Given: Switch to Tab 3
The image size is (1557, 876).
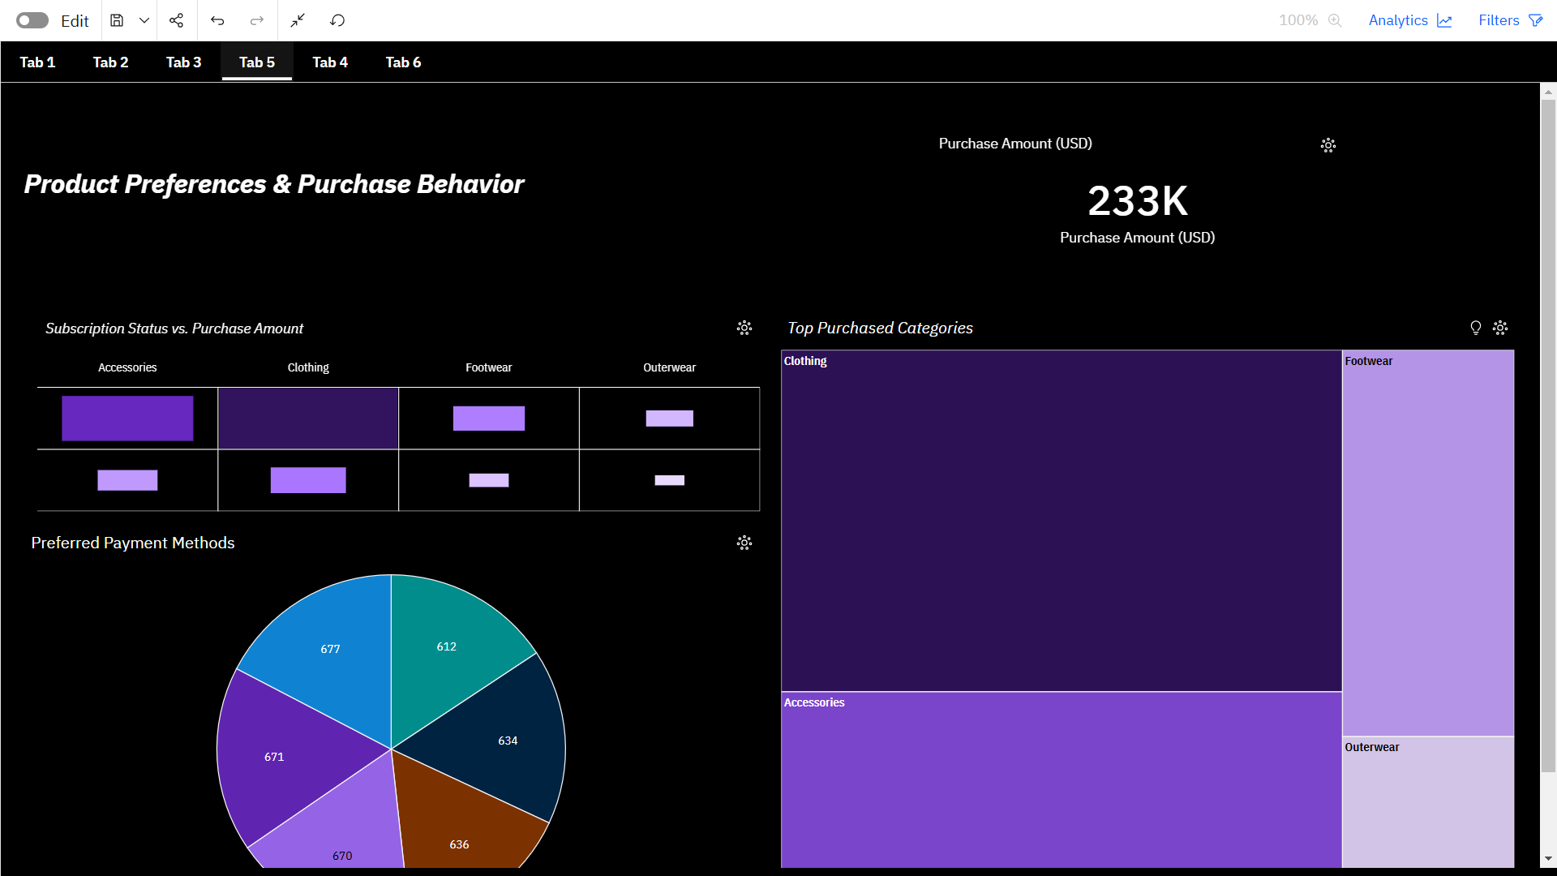Looking at the screenshot, I should point(183,62).
